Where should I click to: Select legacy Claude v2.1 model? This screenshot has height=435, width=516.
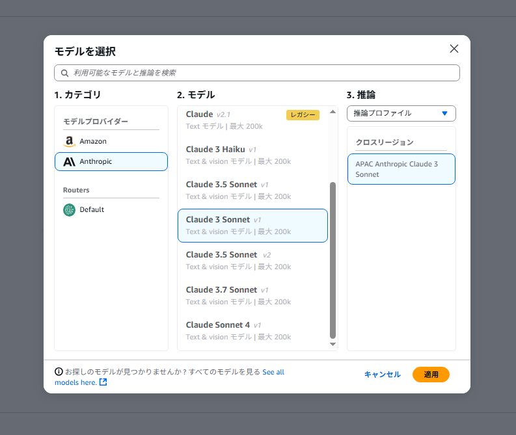pyautogui.click(x=252, y=120)
